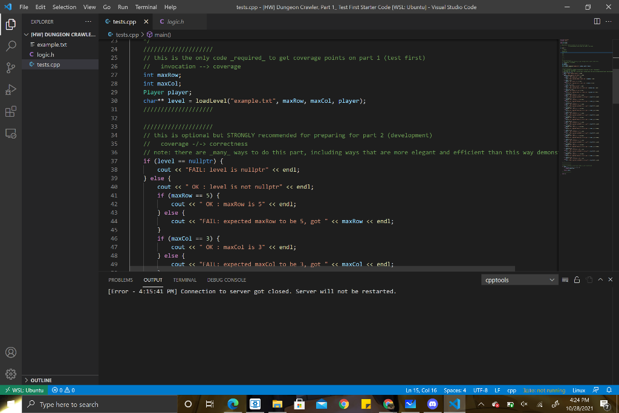Click the feedback icon in the status bar
Image resolution: width=619 pixels, height=413 pixels.
coord(595,390)
